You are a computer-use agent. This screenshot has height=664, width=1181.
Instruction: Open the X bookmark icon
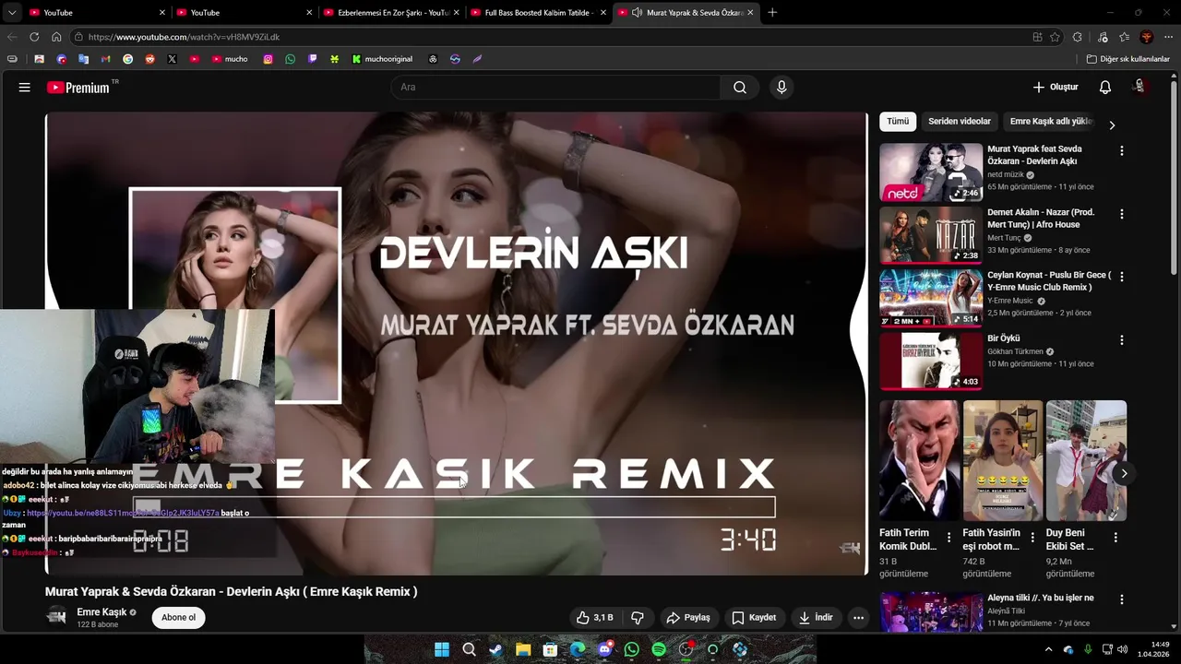(172, 59)
